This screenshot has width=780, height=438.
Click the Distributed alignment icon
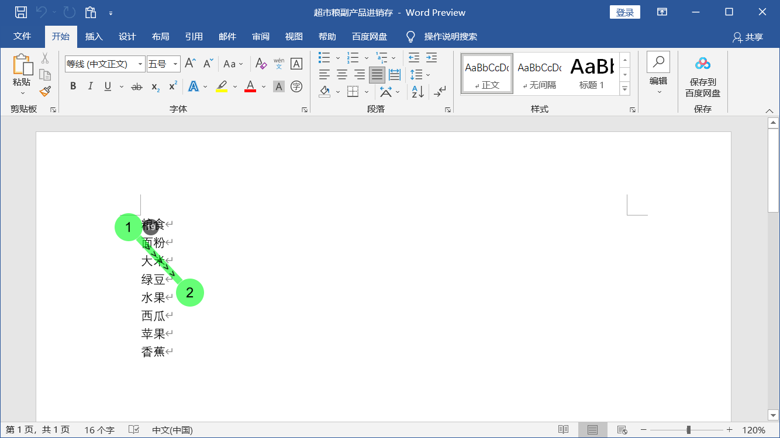[395, 75]
